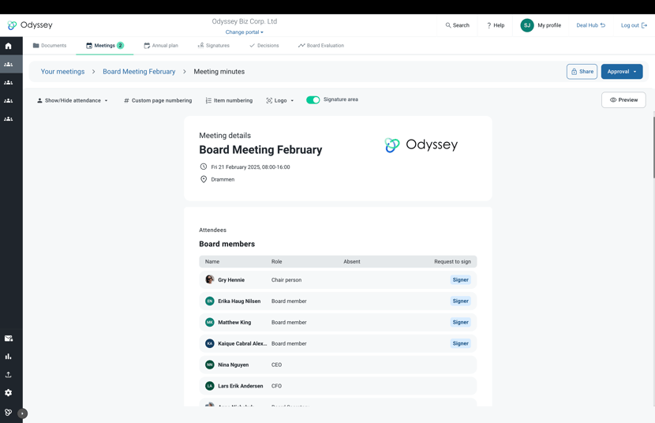Open the bar chart statistics sidebar icon
655x423 pixels.
pyautogui.click(x=9, y=356)
